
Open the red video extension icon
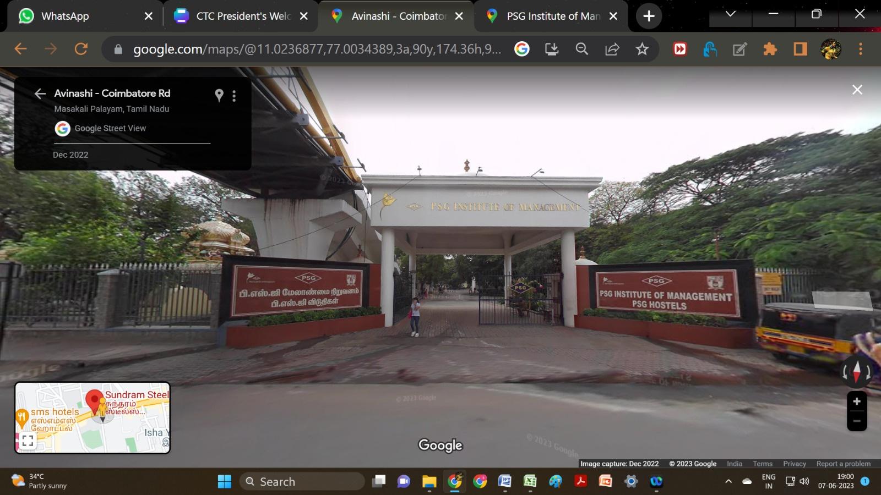pyautogui.click(x=680, y=49)
